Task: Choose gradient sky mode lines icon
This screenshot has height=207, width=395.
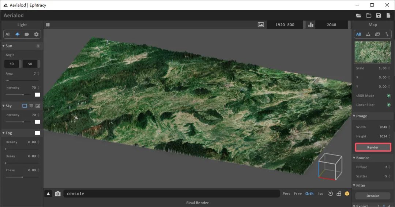Action: [x=31, y=106]
